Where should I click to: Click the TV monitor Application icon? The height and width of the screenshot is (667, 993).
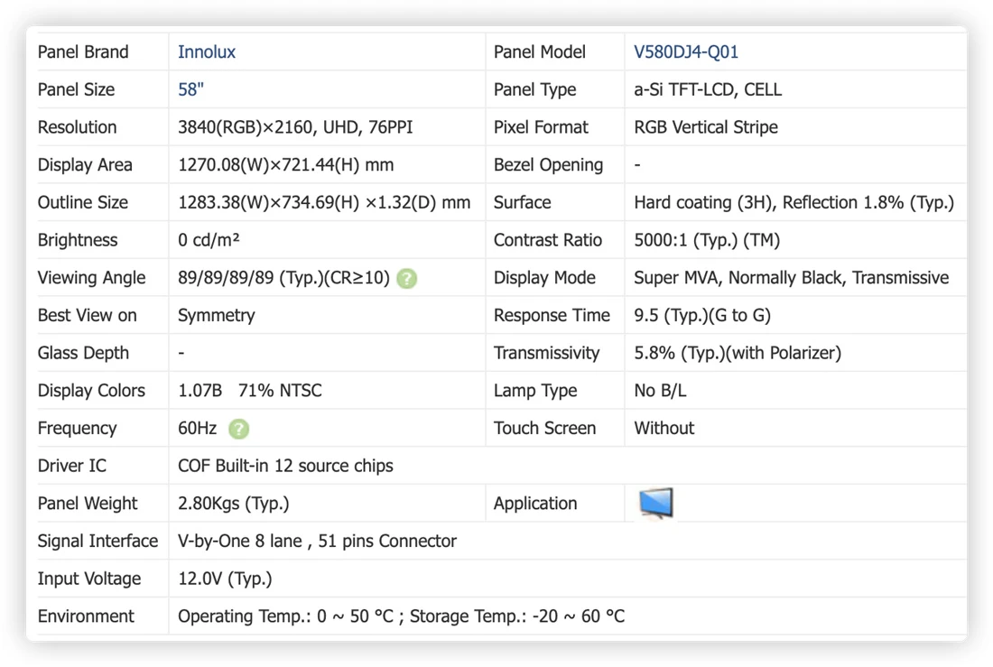pyautogui.click(x=656, y=504)
